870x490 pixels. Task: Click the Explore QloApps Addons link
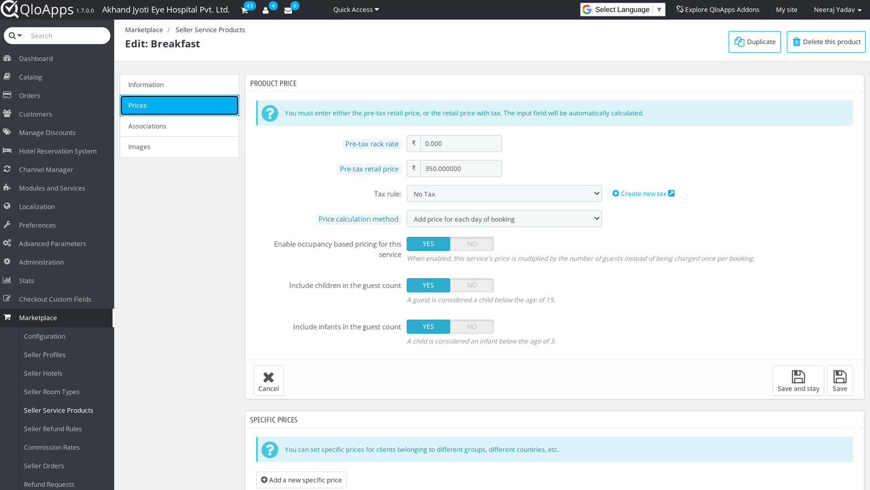(718, 9)
